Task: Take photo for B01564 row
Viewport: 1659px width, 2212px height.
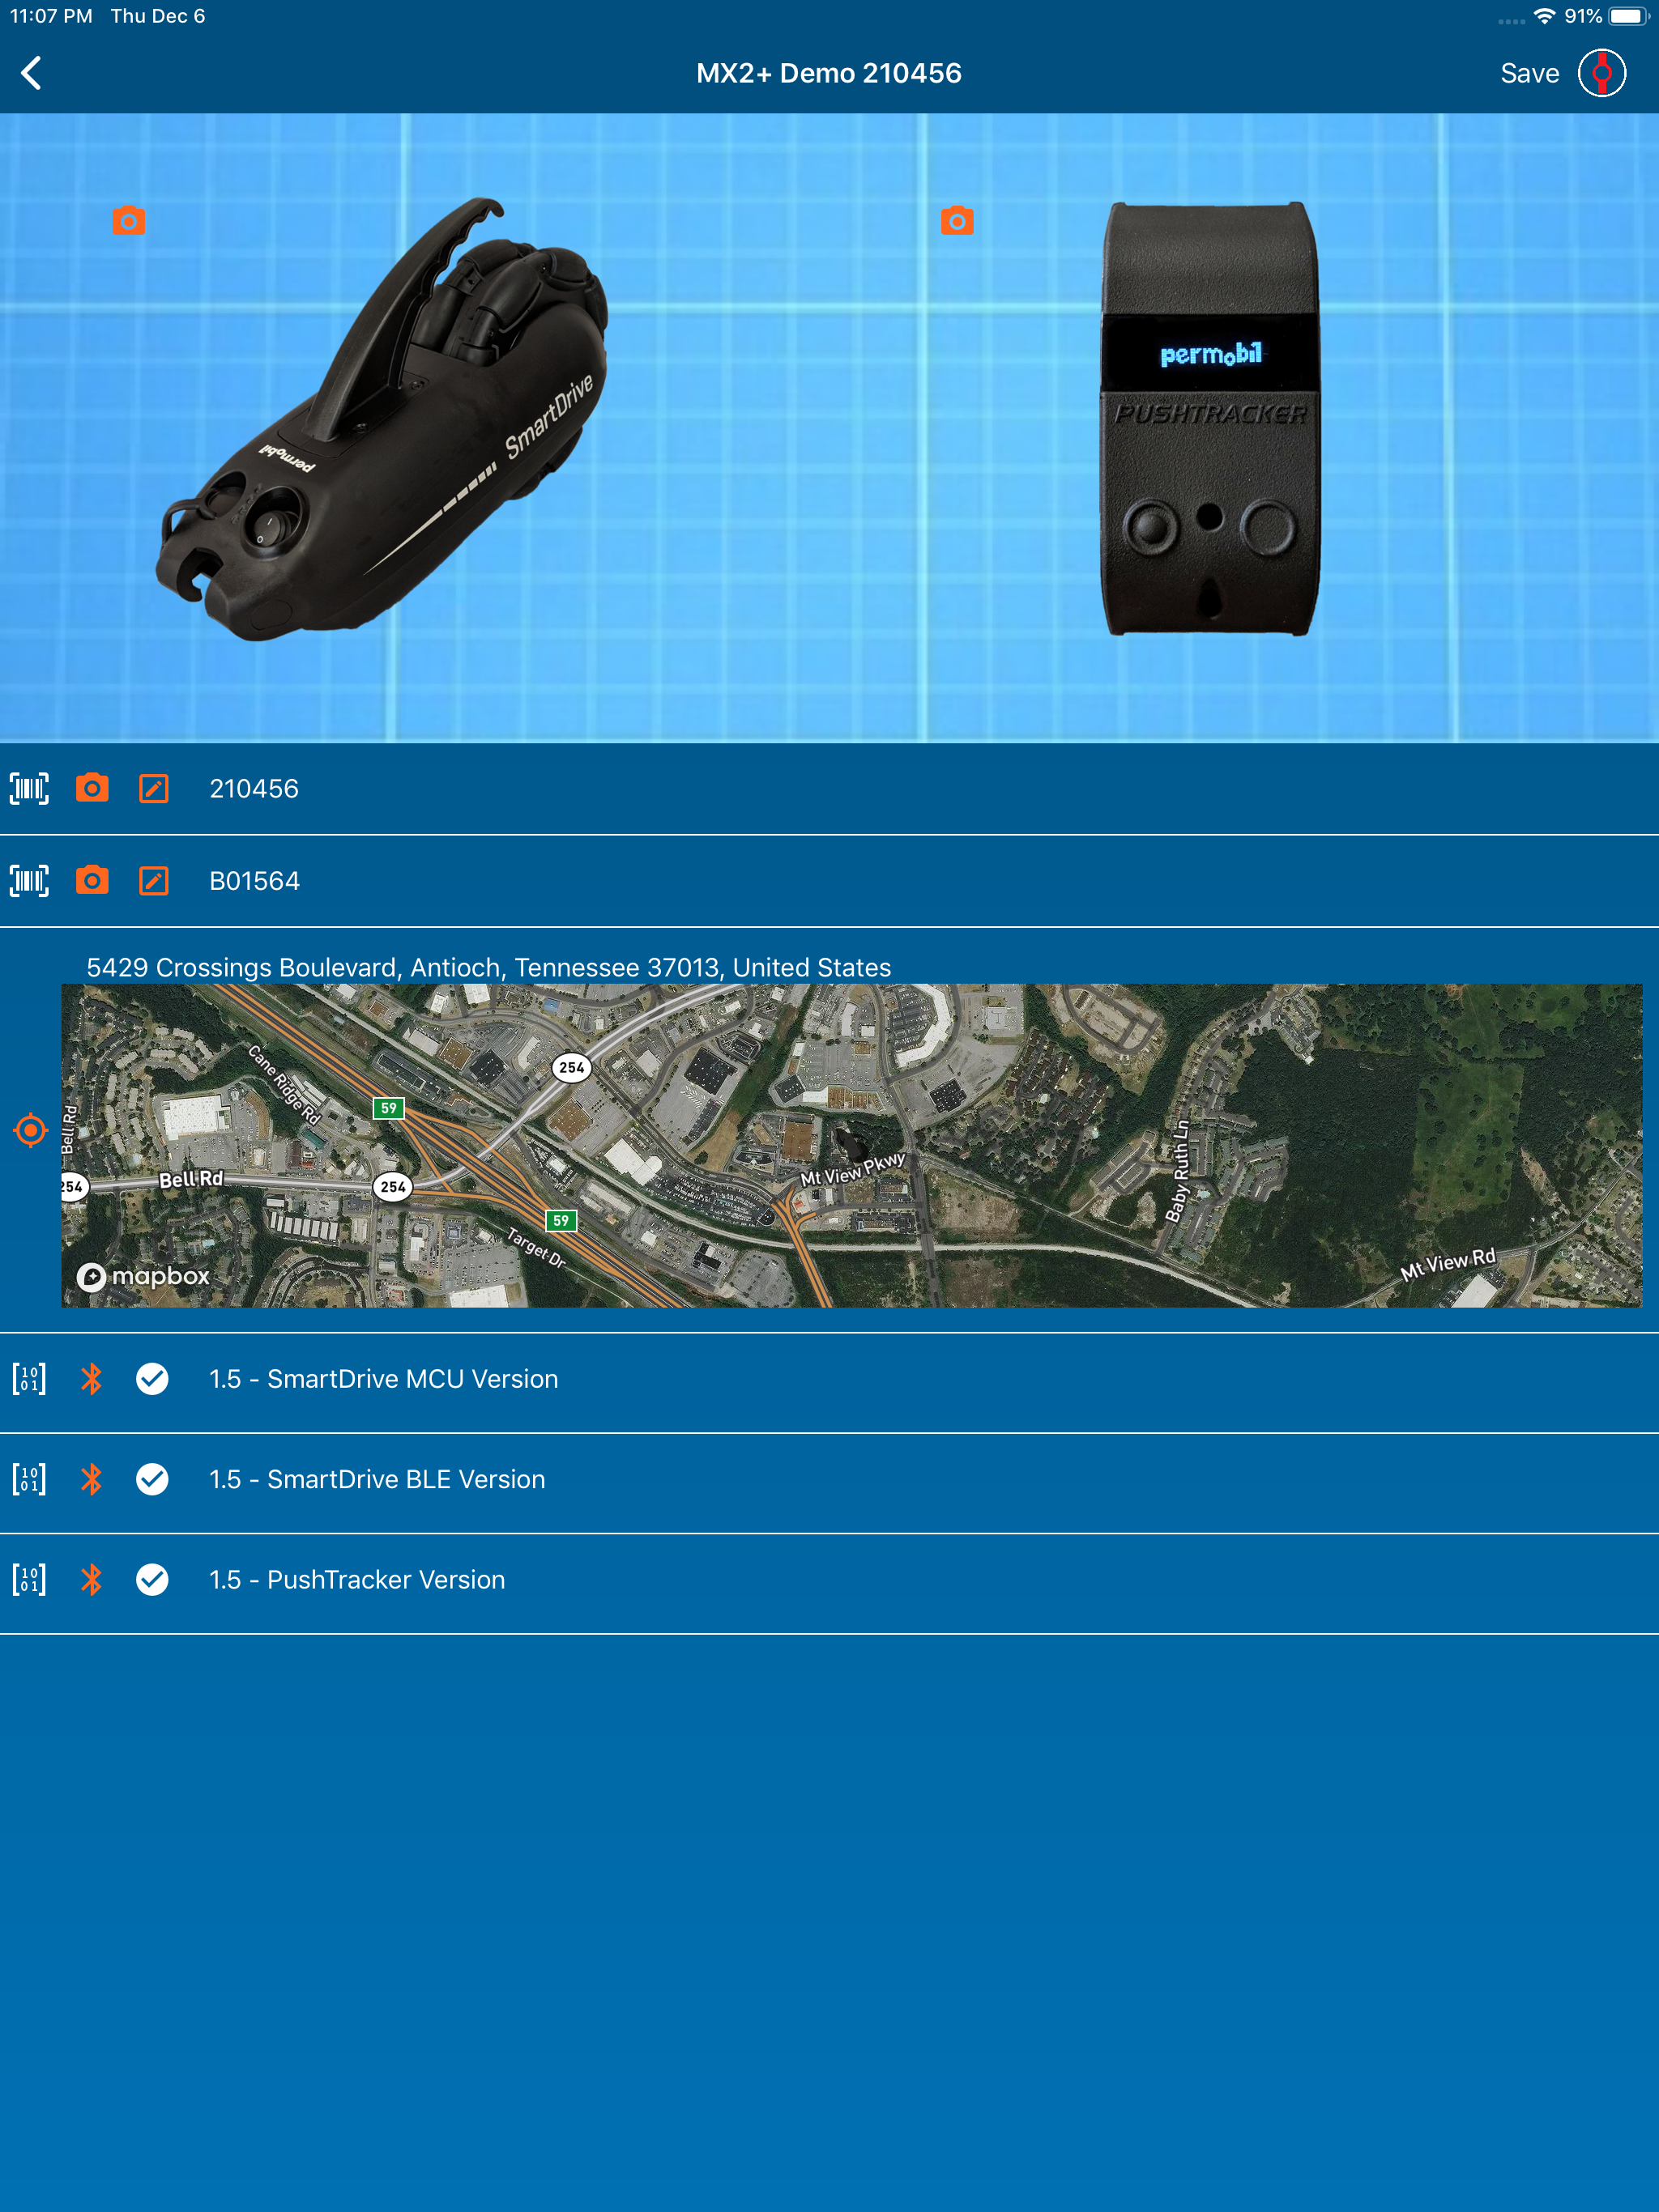Action: (92, 880)
